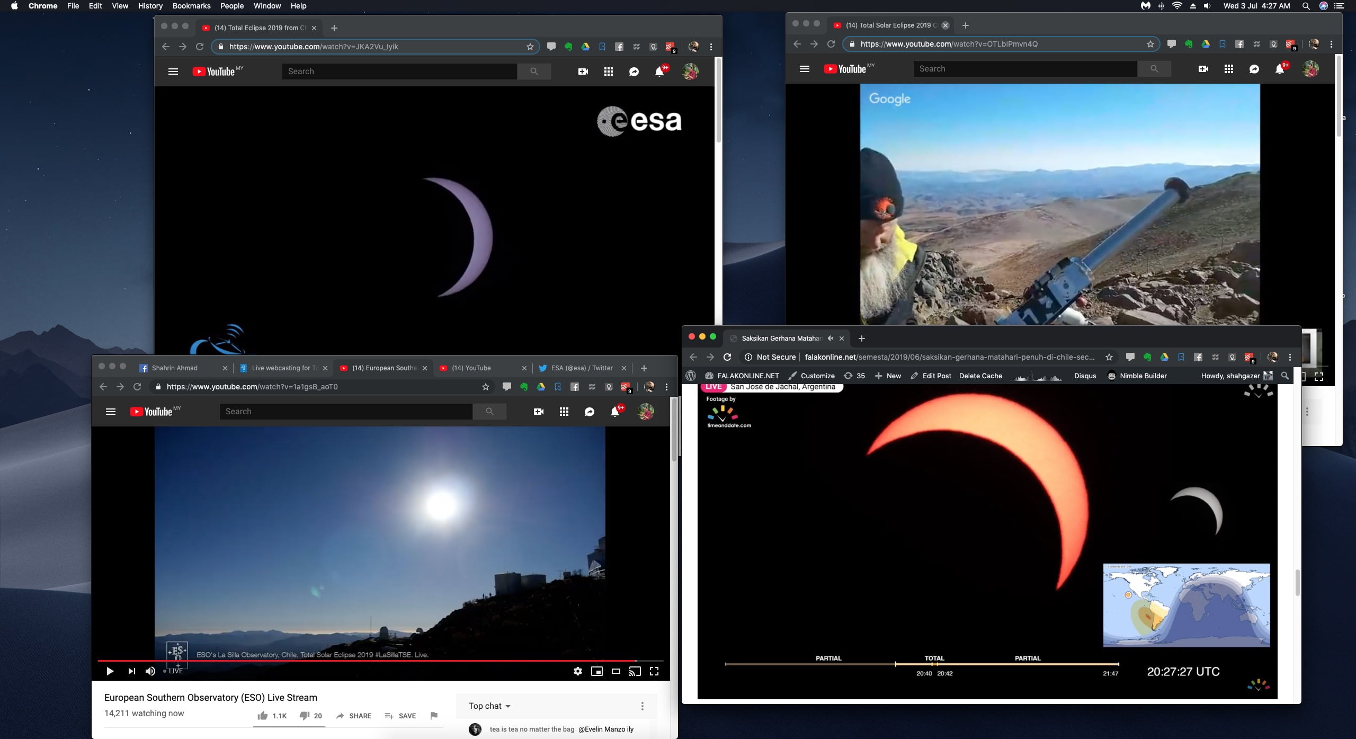Viewport: 1356px width, 739px height.
Task: Open notifications bell in ESO window
Action: (615, 412)
